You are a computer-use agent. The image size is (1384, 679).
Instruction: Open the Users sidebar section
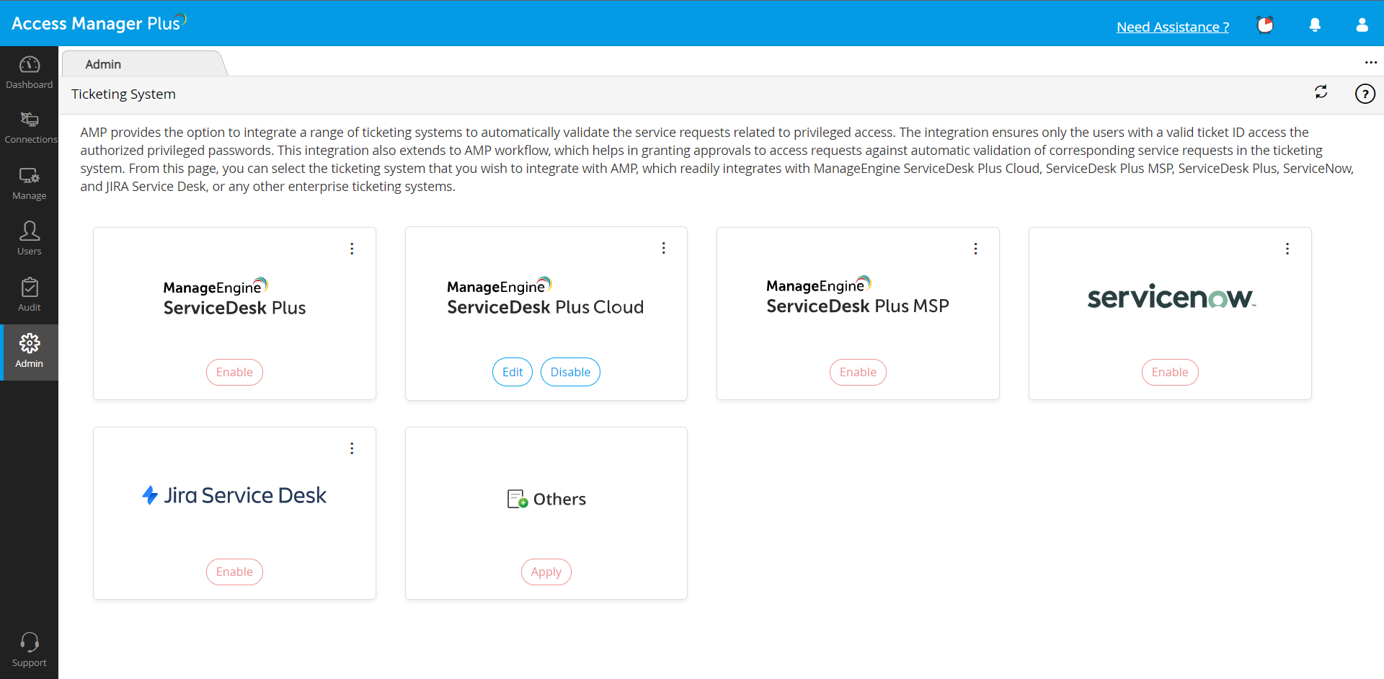[x=29, y=239]
